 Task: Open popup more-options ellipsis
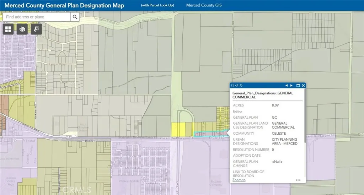tap(298, 180)
